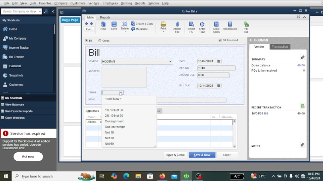Click the New bill icon
Viewport: 323px width, 181px height.
click(x=103, y=26)
